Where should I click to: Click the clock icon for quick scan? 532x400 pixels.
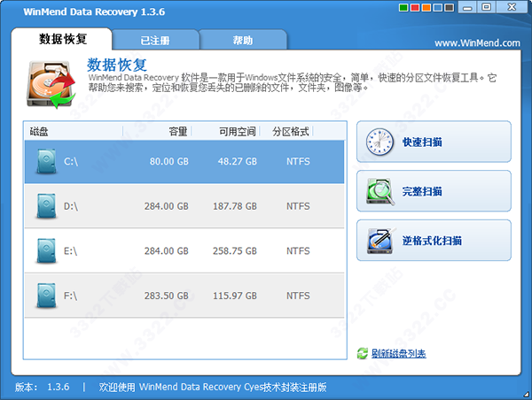tap(379, 142)
